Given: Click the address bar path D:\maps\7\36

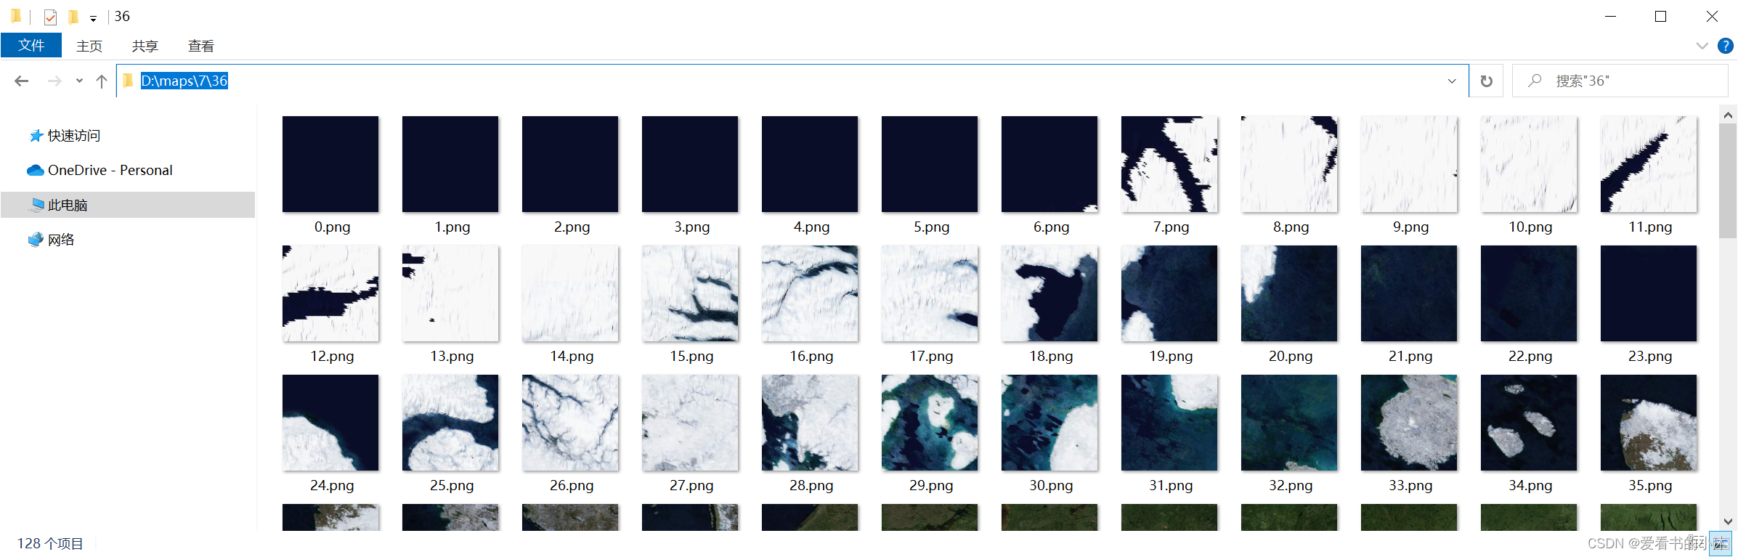Looking at the screenshot, I should click(x=184, y=81).
